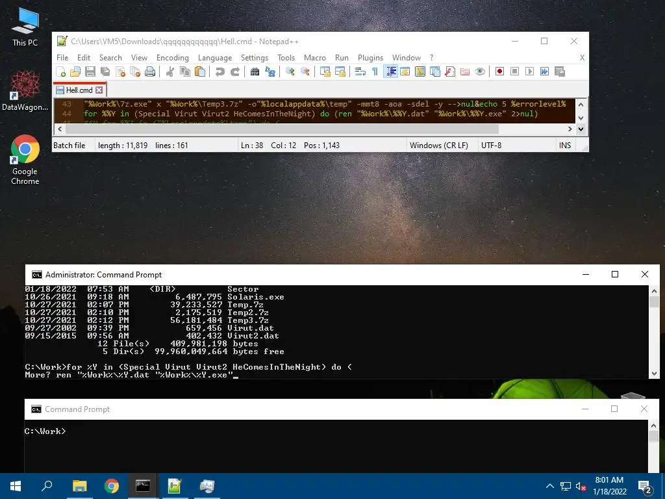Open the Macro menu
This screenshot has height=499, width=665.
(x=315, y=58)
